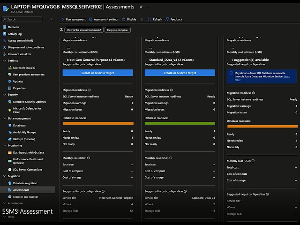Click the Database migration icon
This screenshot has width=300, height=225.
point(10,183)
